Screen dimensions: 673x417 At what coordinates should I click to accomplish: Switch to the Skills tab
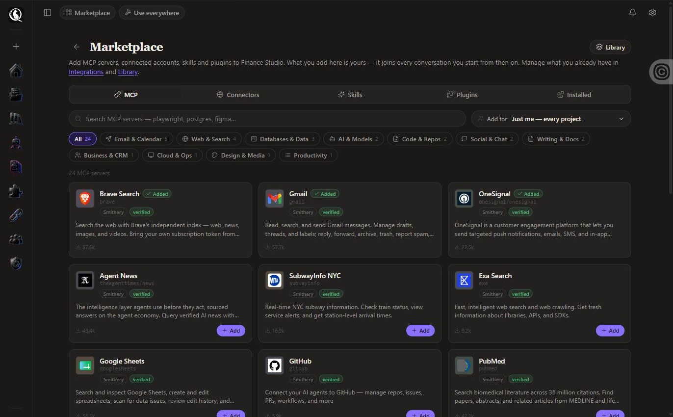coord(350,95)
